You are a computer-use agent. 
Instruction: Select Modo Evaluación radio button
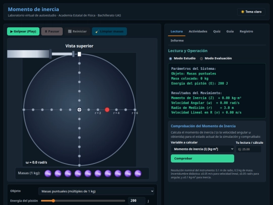[201, 59]
